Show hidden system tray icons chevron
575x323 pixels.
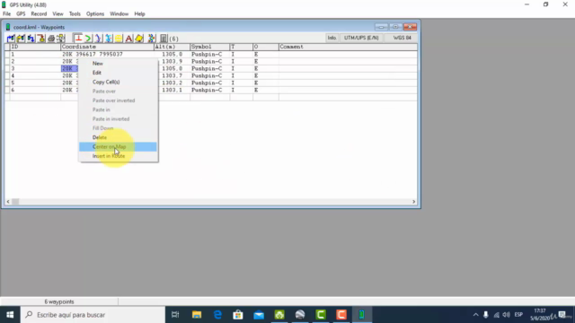475,315
